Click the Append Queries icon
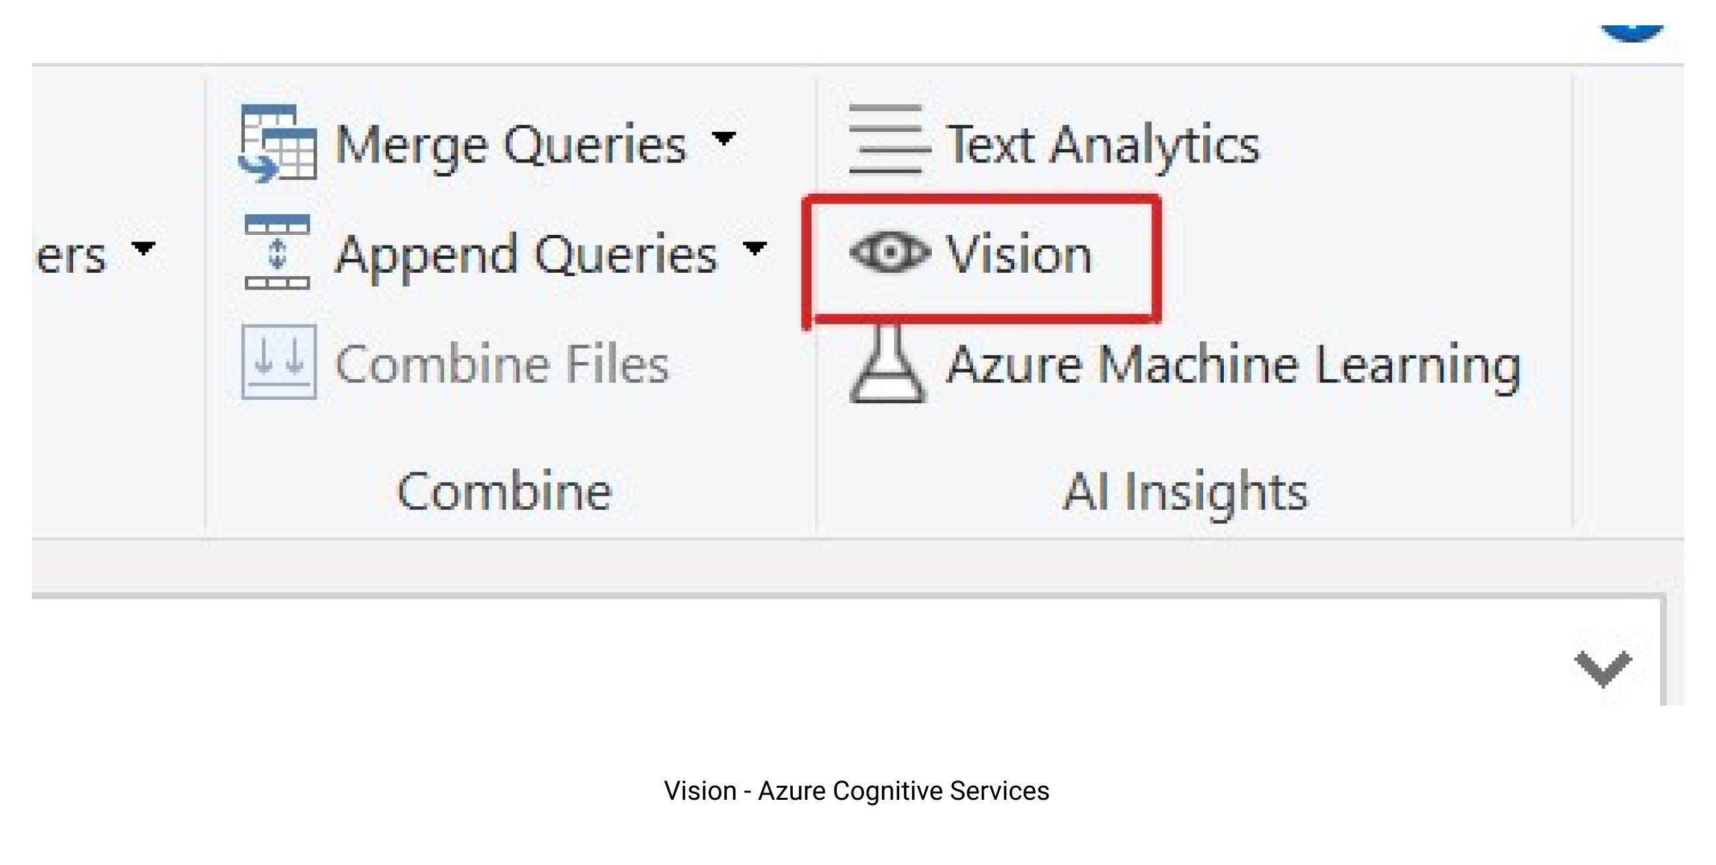The width and height of the screenshot is (1716, 865). tap(278, 252)
